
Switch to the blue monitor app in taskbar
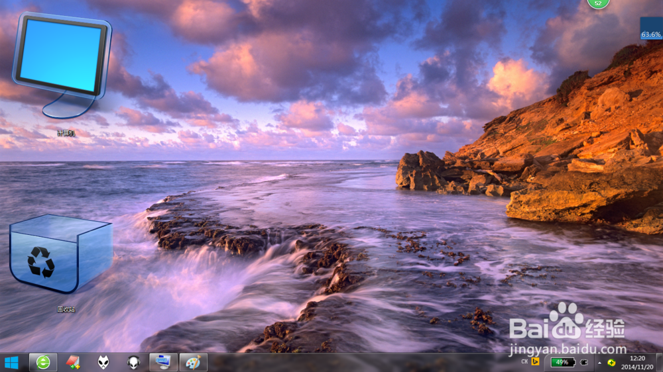coord(163,362)
